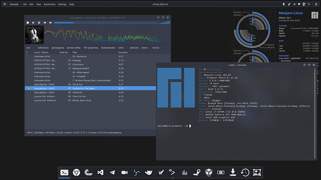Click the 'Track No' column header
The width and height of the screenshot is (321, 180).
[63, 52]
